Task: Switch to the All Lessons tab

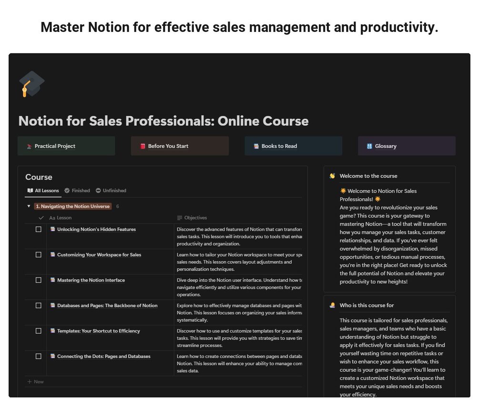Action: tap(43, 191)
